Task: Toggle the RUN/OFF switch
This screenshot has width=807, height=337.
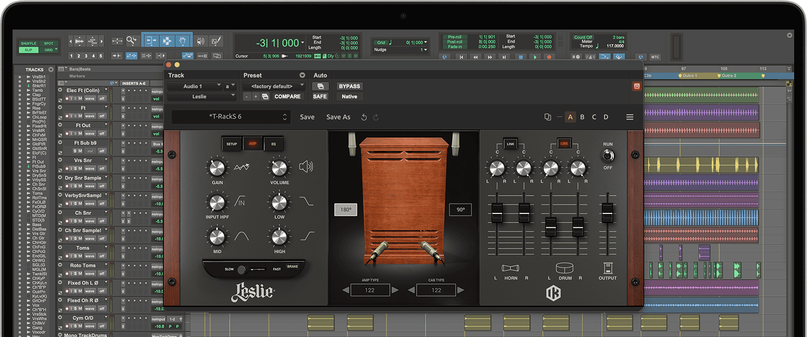Action: pyautogui.click(x=607, y=156)
